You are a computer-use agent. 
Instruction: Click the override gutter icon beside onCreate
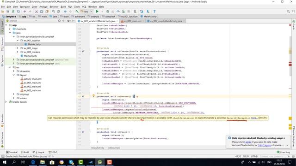[83, 51]
